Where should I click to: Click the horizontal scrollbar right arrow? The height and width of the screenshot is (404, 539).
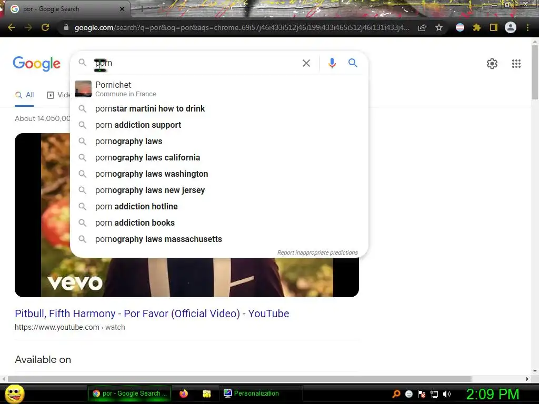[x=527, y=379]
